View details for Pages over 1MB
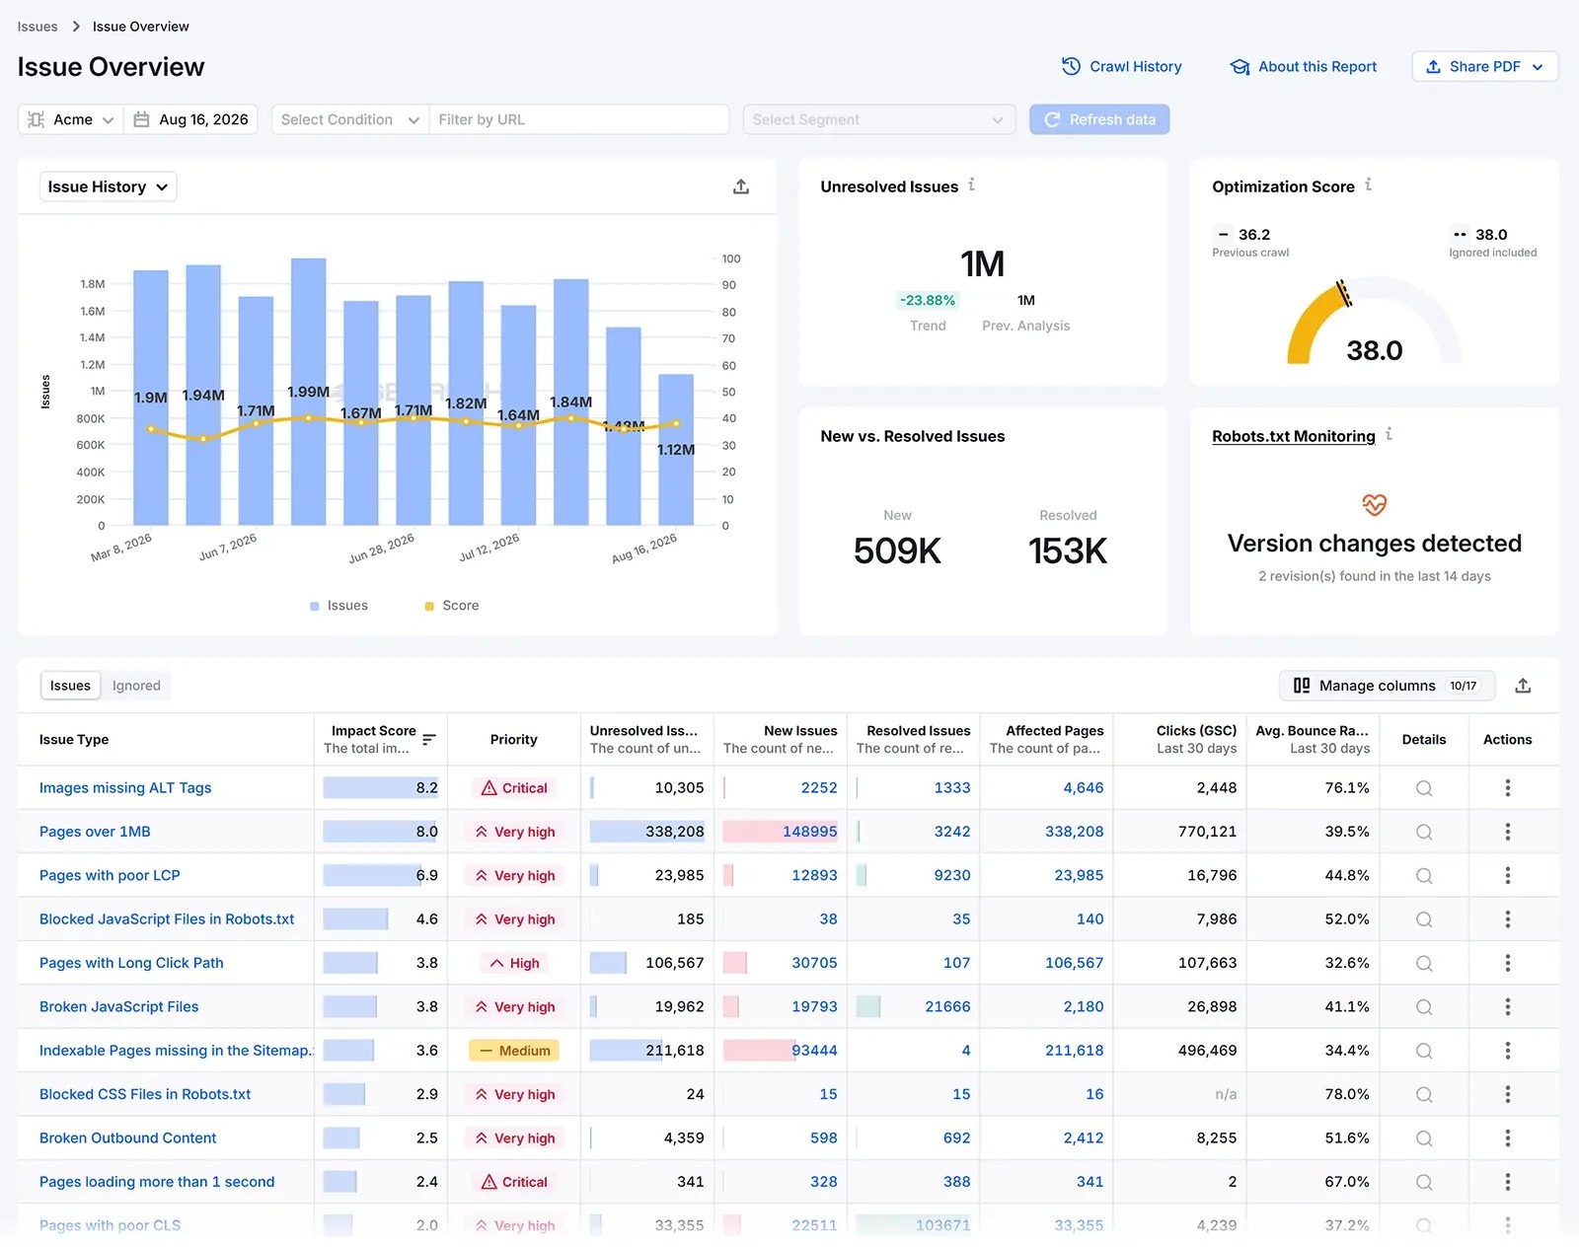Screen dimensions: 1579x1247 coord(1424,832)
